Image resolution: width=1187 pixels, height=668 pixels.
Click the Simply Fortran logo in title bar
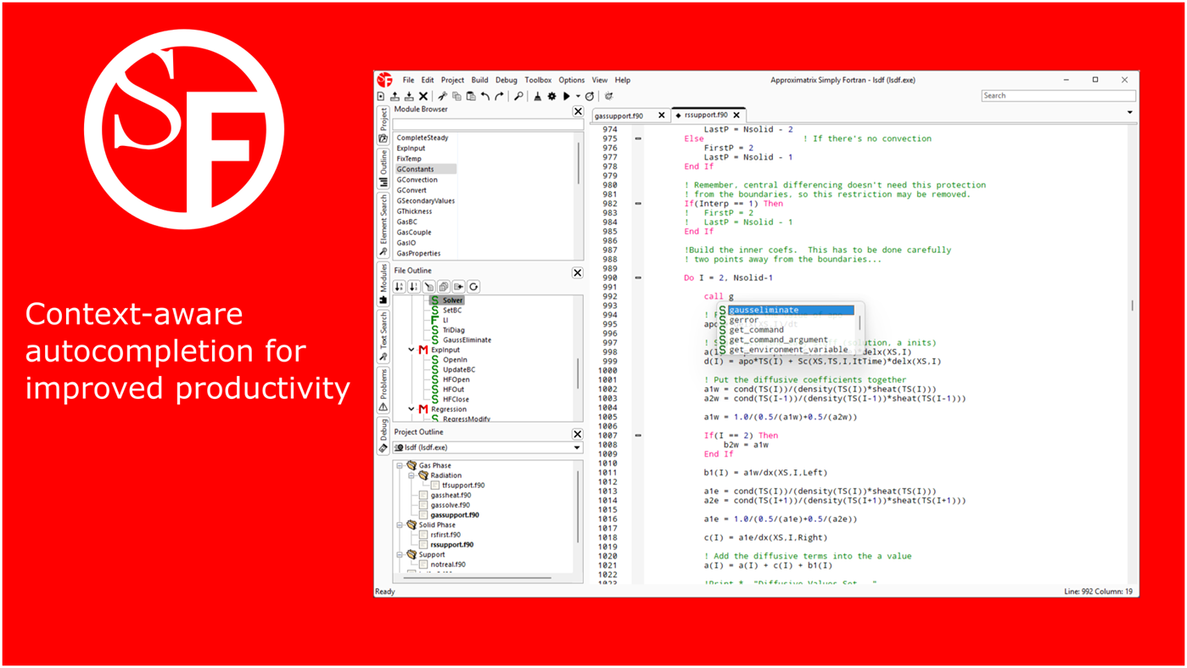pos(385,80)
